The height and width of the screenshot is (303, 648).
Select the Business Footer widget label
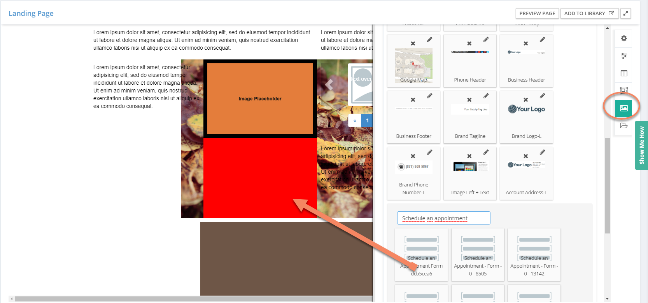pos(413,136)
